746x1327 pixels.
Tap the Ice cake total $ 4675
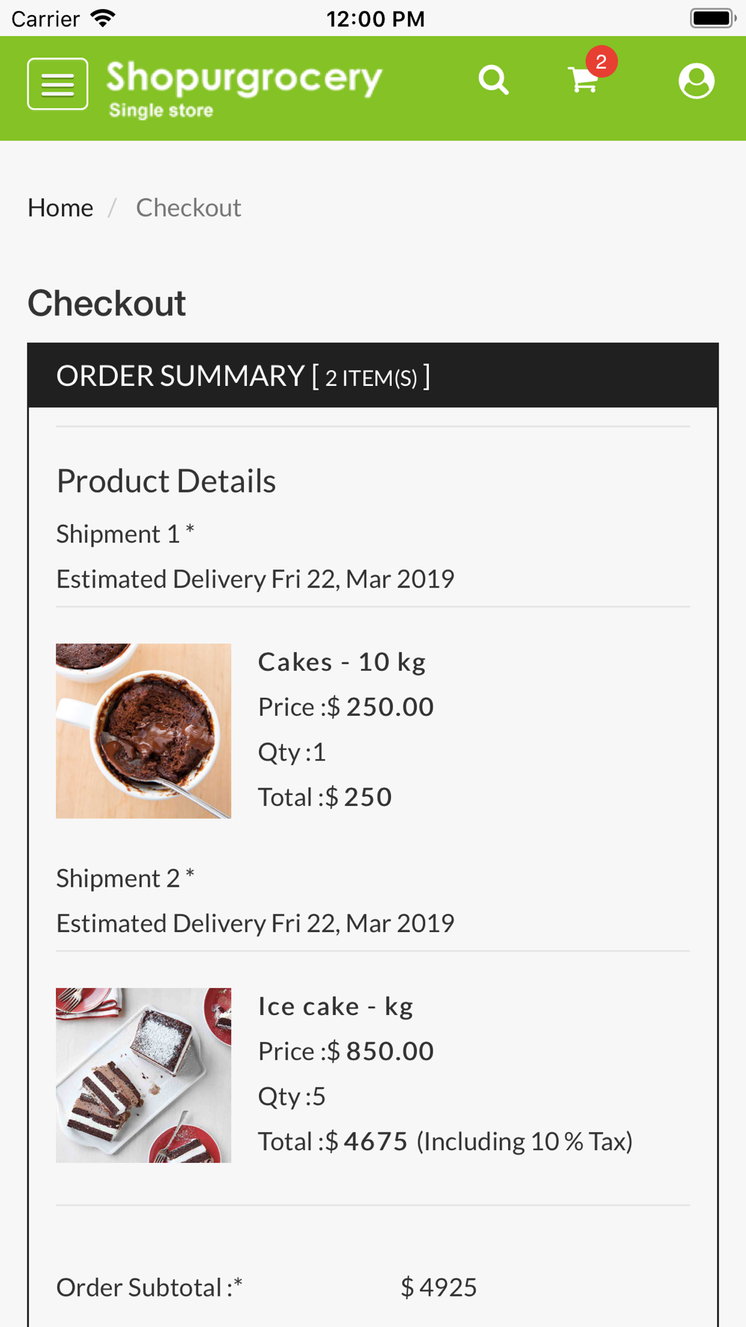367,1141
